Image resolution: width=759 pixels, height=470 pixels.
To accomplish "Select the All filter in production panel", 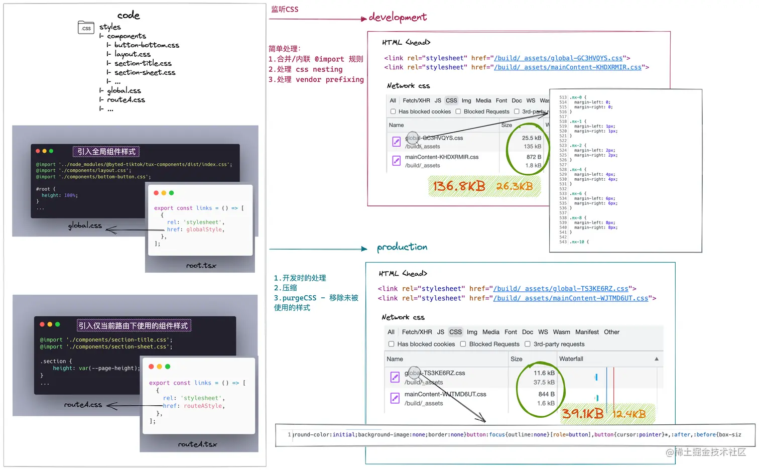I will 391,332.
